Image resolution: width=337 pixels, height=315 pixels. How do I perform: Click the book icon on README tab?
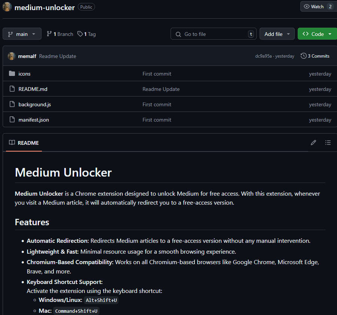click(x=12, y=143)
